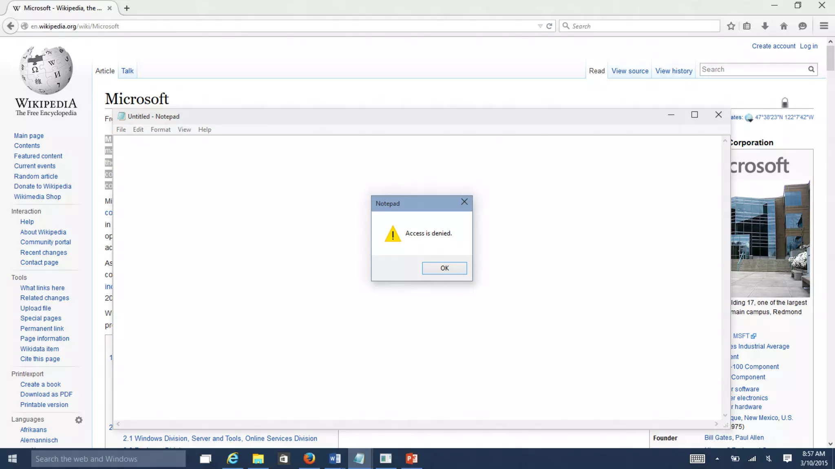
Task: Expand the URL bar history dropdown
Action: [x=540, y=26]
